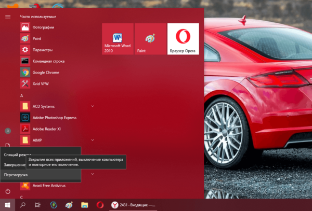The image size is (312, 211).
Task: Click Командная строка label text
Action: tap(48, 61)
